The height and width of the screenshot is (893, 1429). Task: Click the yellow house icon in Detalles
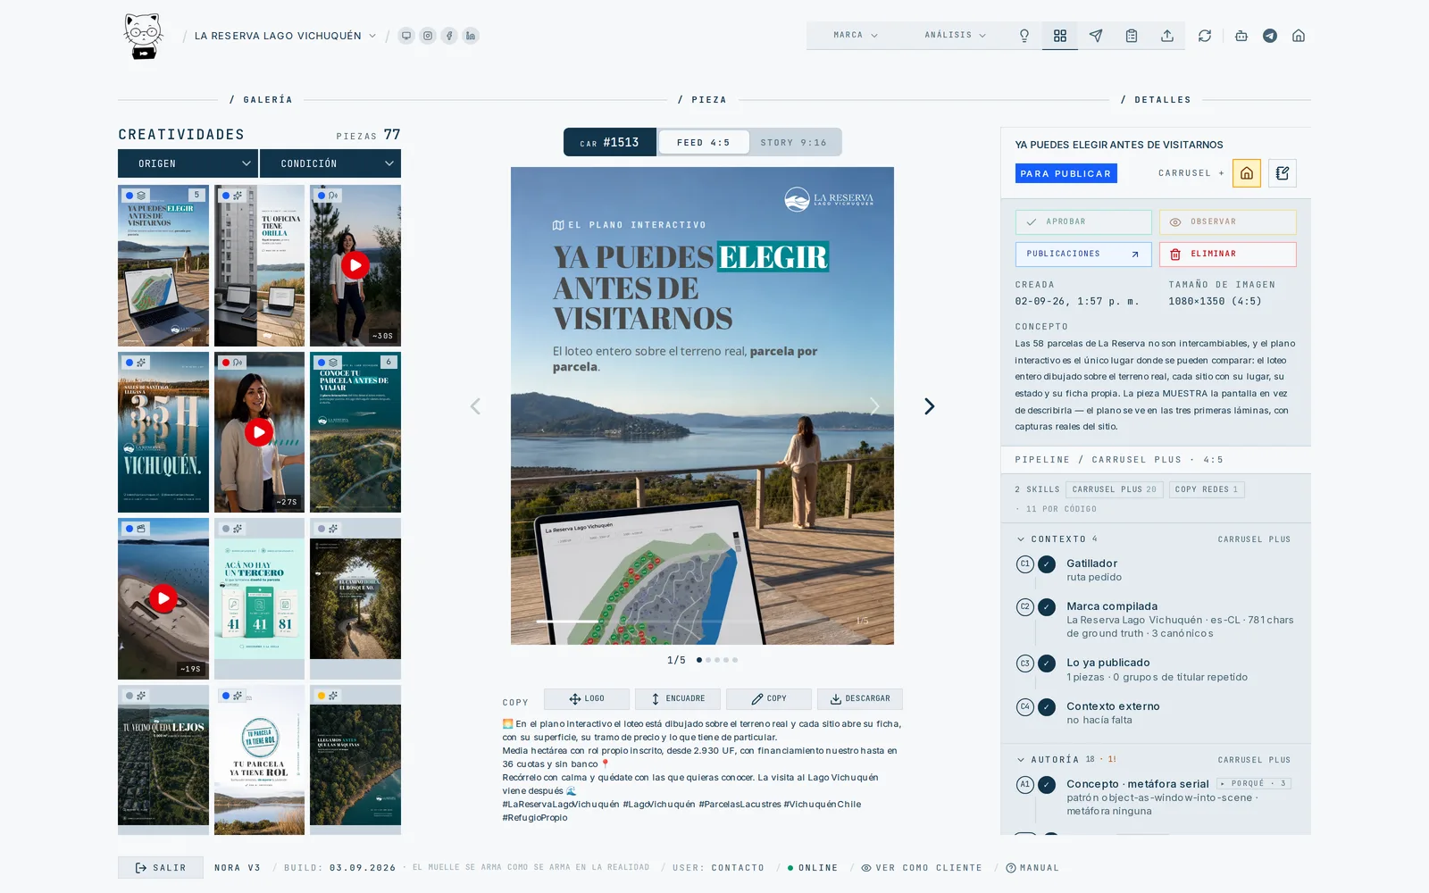[1247, 173]
